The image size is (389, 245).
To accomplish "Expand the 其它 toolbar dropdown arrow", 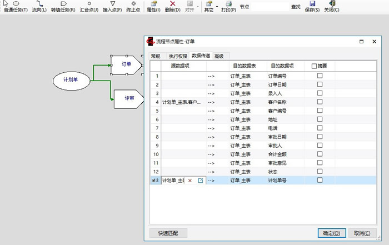I will coord(216,7).
